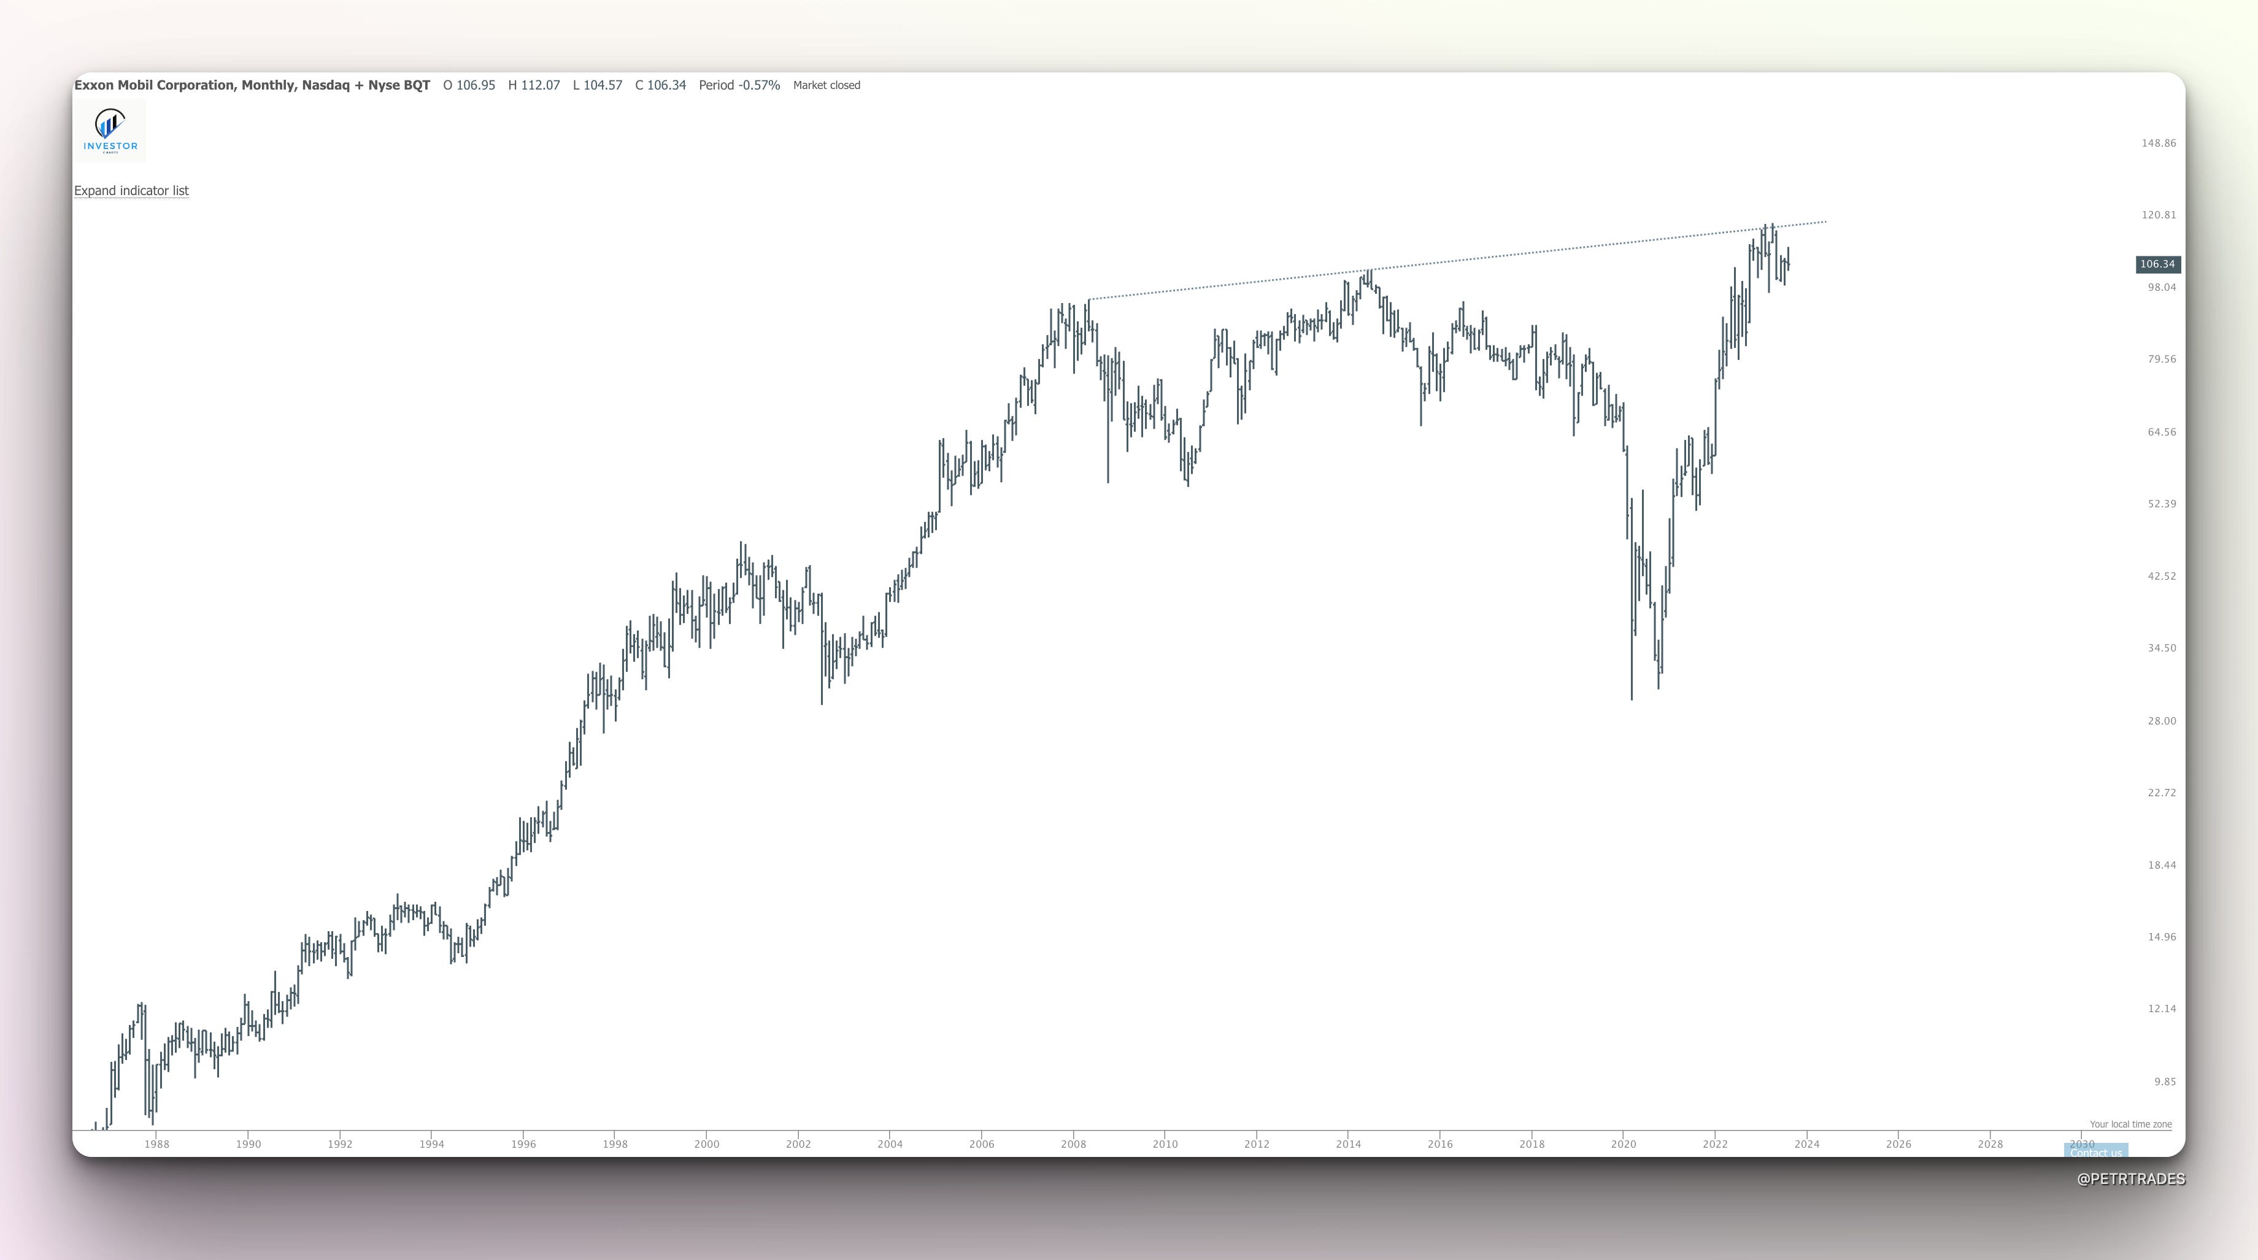Image resolution: width=2258 pixels, height=1260 pixels.
Task: Click the 148.86 price axis label
Action: [x=2158, y=143]
